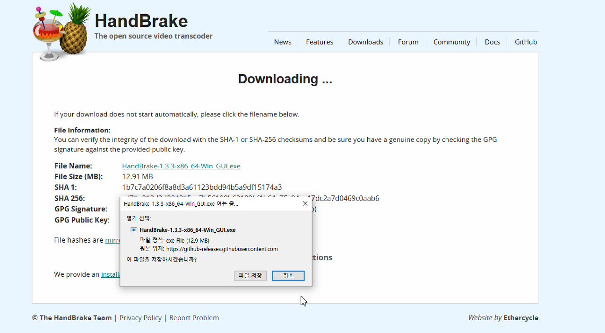Open the News menu item

click(283, 42)
